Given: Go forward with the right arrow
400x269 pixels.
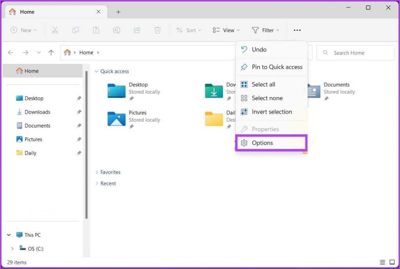Looking at the screenshot, I should tap(25, 53).
